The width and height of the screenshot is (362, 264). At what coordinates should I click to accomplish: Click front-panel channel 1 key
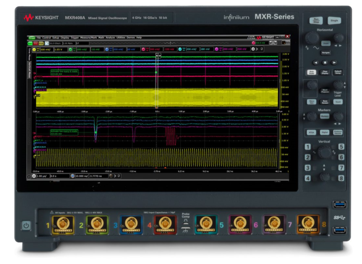(x=308, y=147)
